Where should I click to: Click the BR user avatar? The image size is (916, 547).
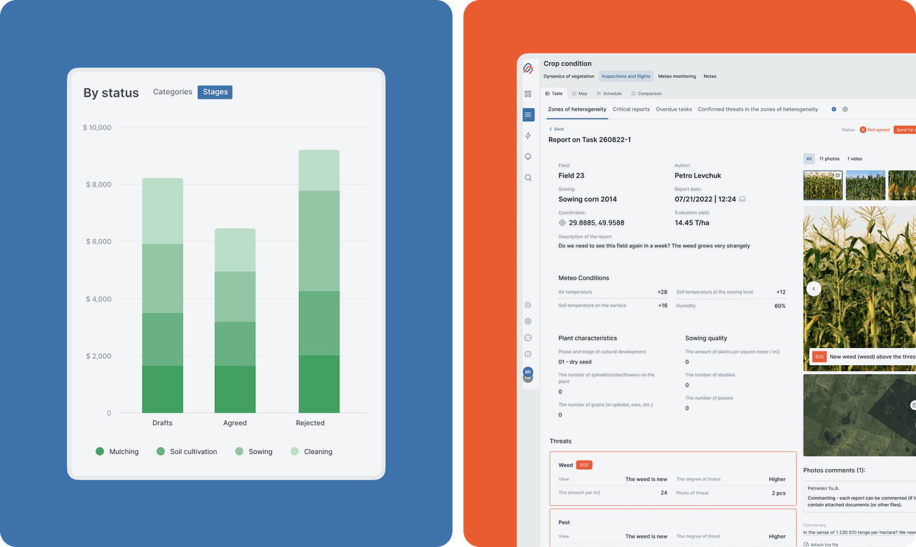coord(528,372)
